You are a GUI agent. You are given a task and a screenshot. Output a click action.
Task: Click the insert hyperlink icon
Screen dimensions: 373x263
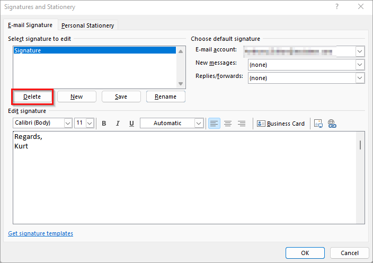332,124
